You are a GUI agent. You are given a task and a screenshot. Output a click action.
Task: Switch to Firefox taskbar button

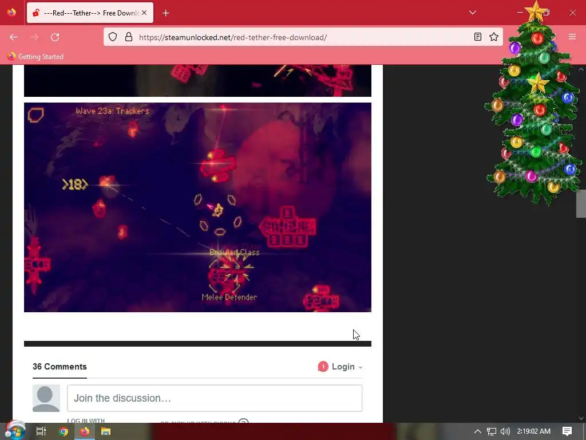point(85,431)
